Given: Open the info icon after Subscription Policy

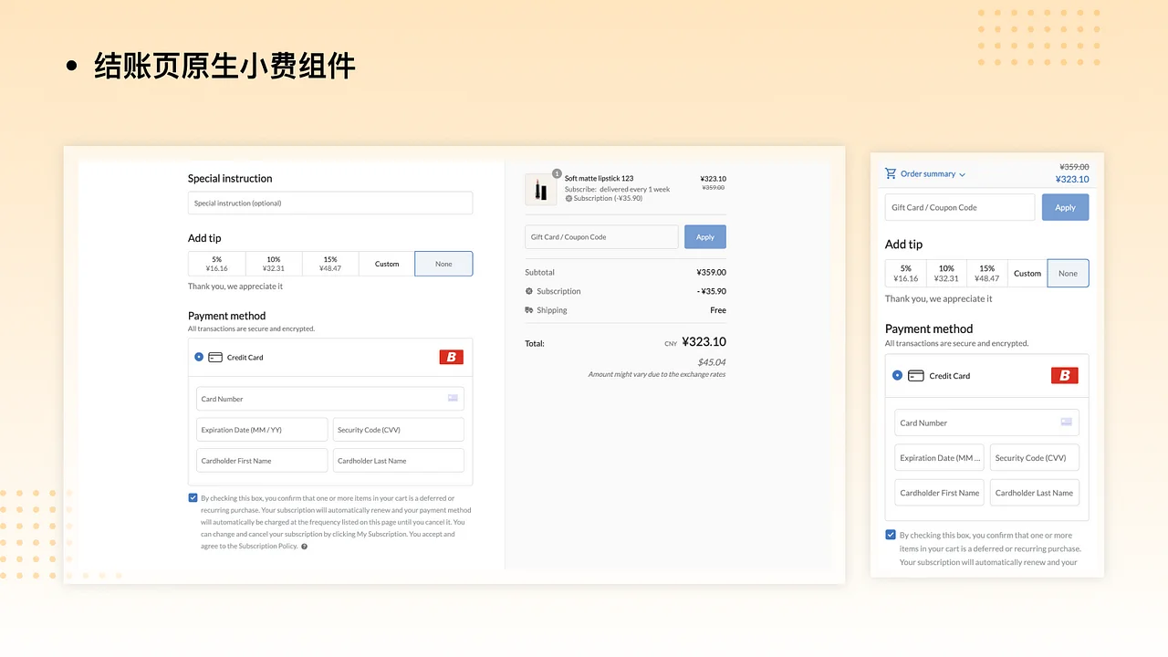Looking at the screenshot, I should pos(303,547).
